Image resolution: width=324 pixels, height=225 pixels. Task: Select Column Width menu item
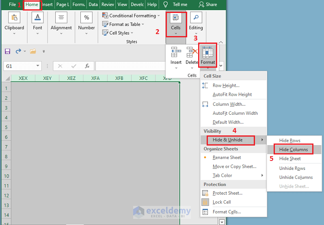[x=234, y=104]
